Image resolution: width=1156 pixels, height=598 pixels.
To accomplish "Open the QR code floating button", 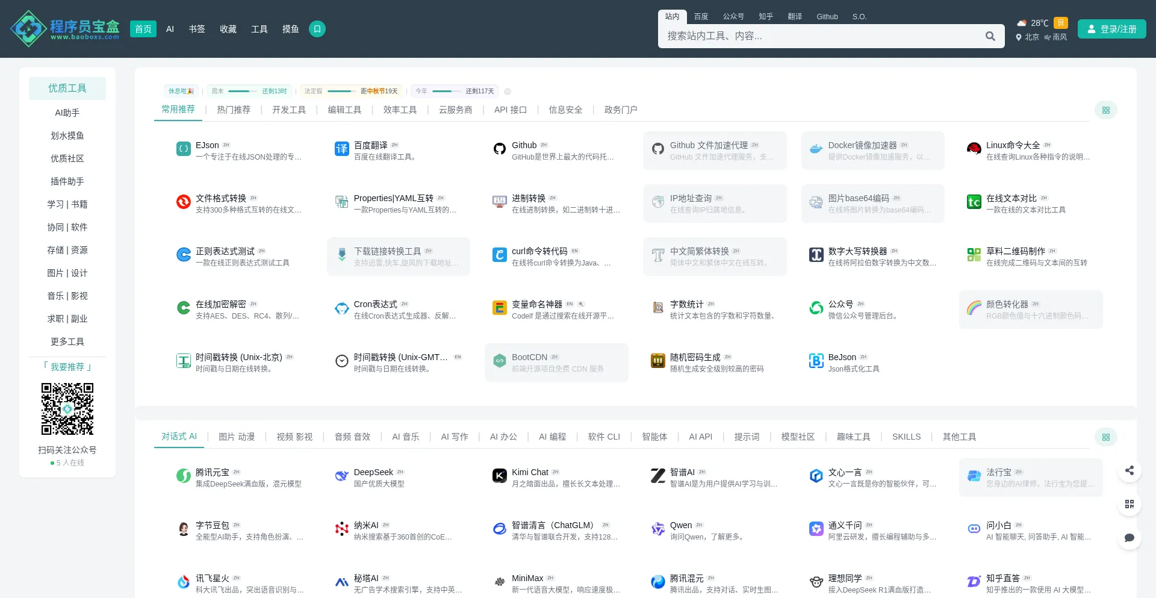I will [x=1130, y=504].
